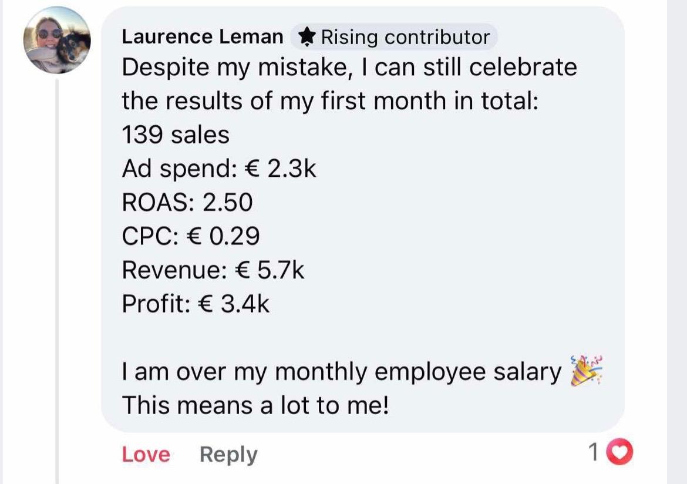Click the "Ad spend: € 2.3k" line

219,169
